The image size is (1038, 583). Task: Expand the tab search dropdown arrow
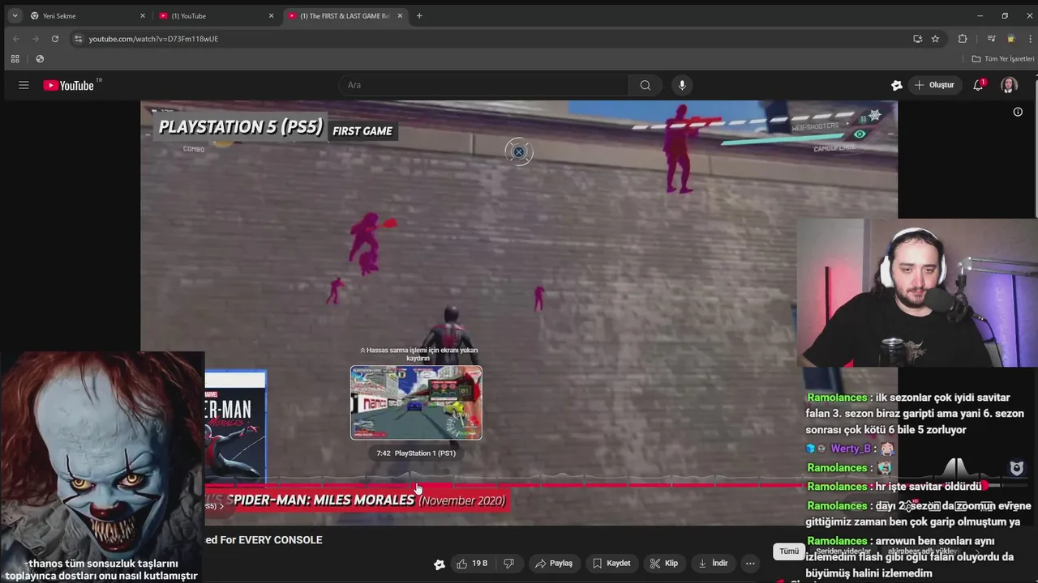point(14,15)
